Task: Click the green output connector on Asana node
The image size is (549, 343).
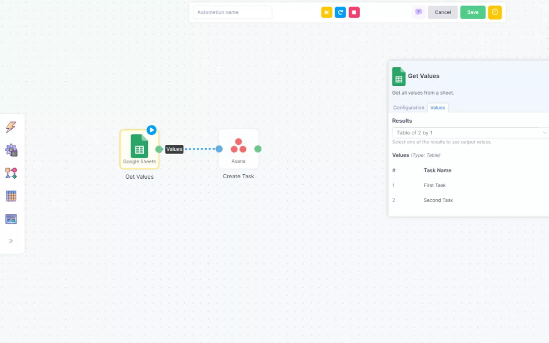Action: (x=258, y=149)
